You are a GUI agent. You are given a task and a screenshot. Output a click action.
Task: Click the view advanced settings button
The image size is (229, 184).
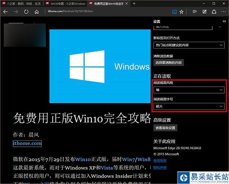coord(165,128)
